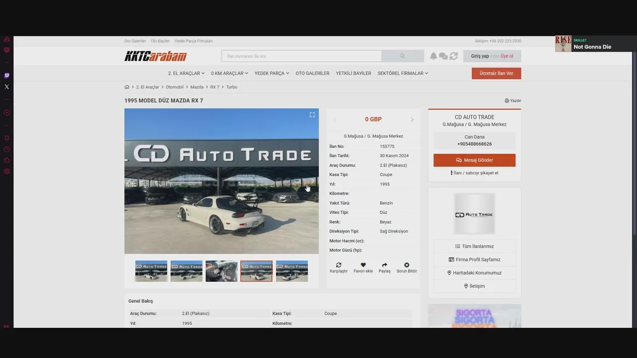Go to previous listing with price left arrow
The height and width of the screenshot is (358, 637).
tap(334, 119)
